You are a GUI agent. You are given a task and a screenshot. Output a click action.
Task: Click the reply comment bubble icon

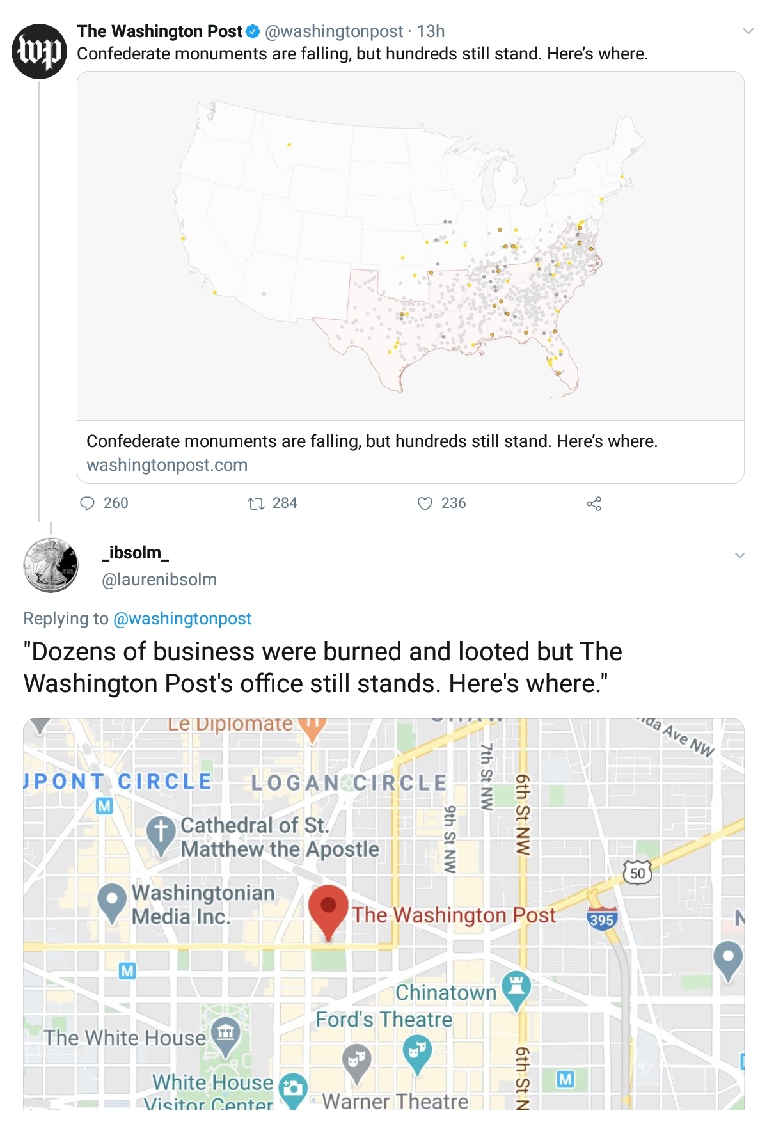tap(87, 503)
